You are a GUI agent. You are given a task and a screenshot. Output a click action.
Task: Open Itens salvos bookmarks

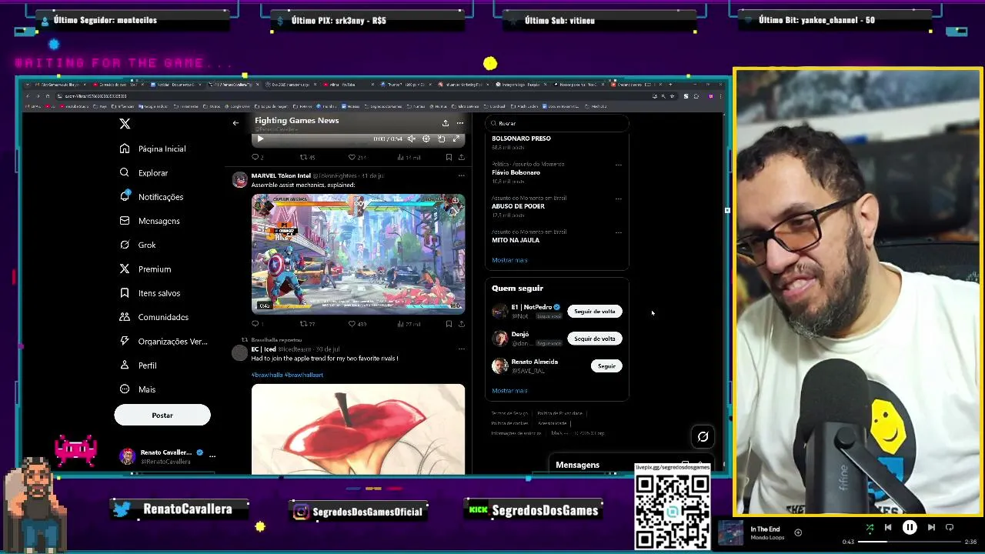coord(150,293)
